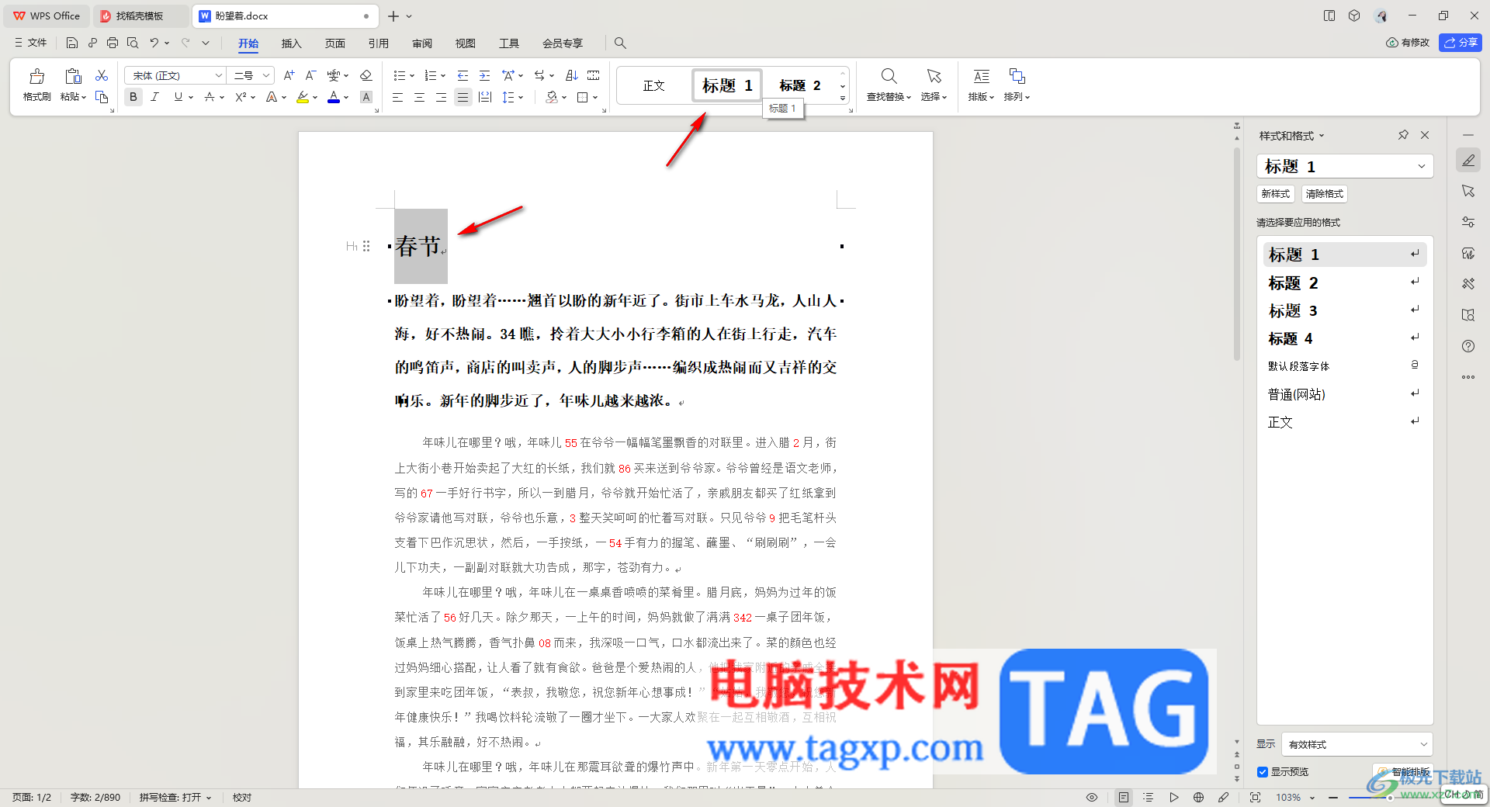Image resolution: width=1490 pixels, height=807 pixels.
Task: Open the font size dropdown
Action: (265, 75)
